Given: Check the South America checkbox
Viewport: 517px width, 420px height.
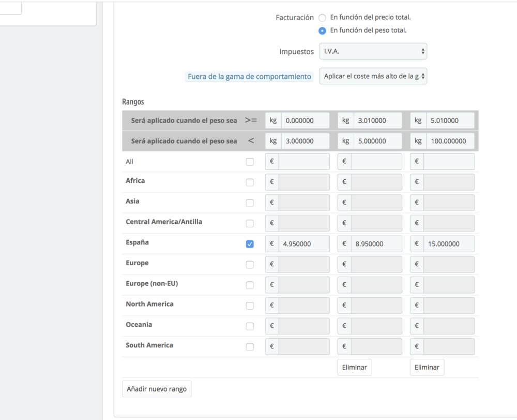Looking at the screenshot, I should point(250,347).
